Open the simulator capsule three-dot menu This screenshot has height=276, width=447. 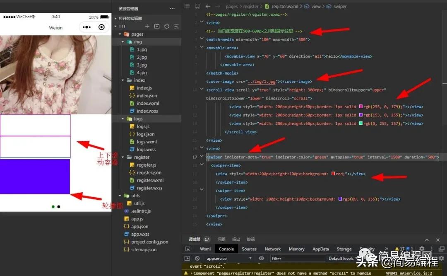pos(87,27)
